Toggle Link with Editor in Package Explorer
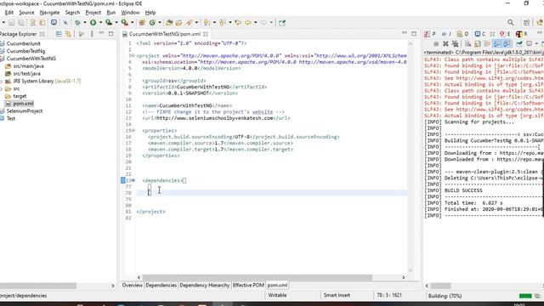544x306 pixels. 68,34
